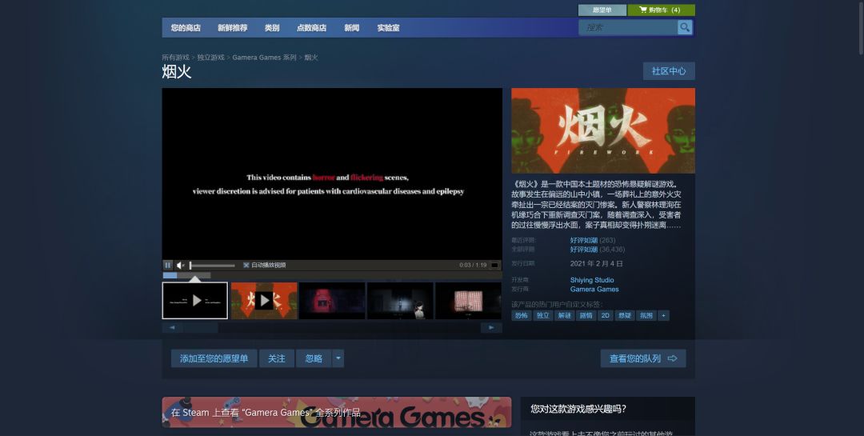Pause the trailer video
The height and width of the screenshot is (436, 864).
pyautogui.click(x=168, y=265)
